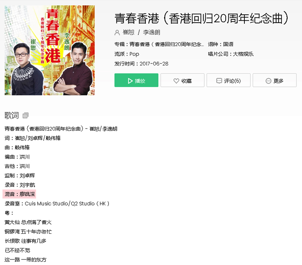
Task: Click the three-dot circle icon in 更多
Action: tap(268, 81)
